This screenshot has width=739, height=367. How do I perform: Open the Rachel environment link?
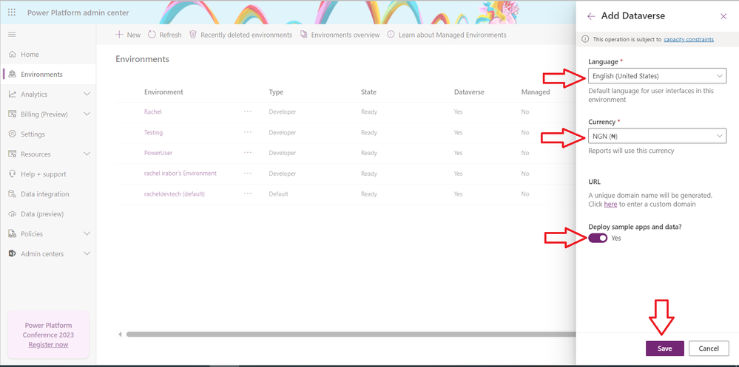153,112
